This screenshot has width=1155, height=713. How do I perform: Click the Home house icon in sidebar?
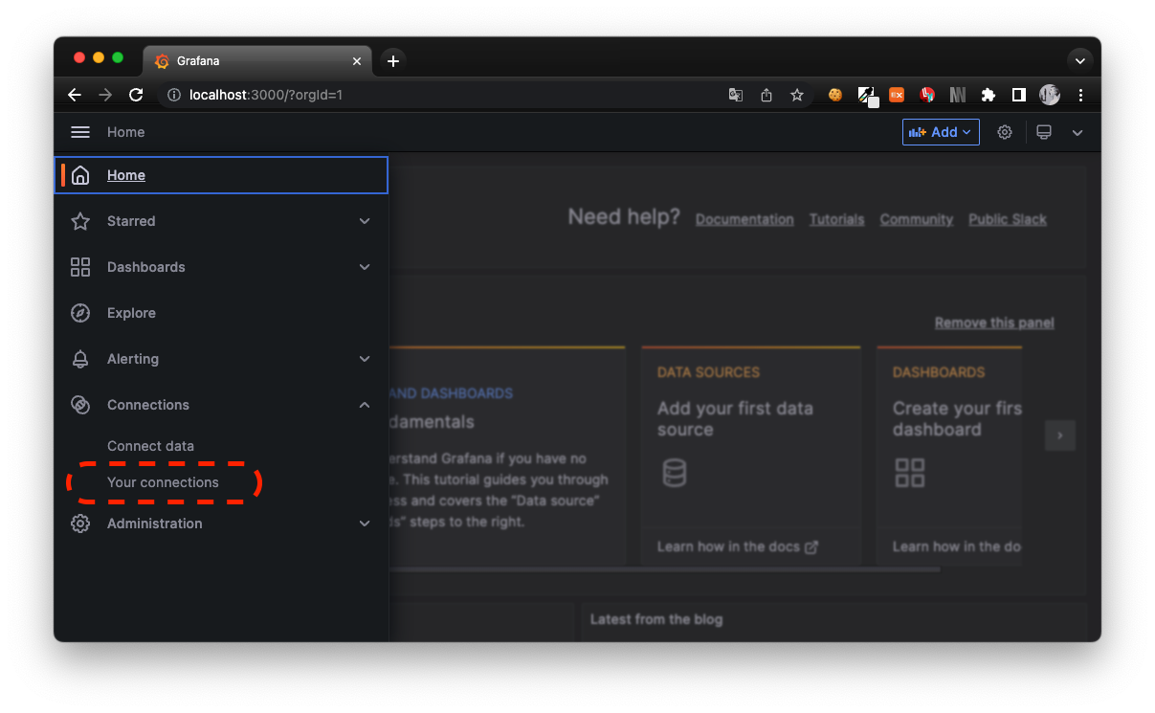tap(80, 175)
